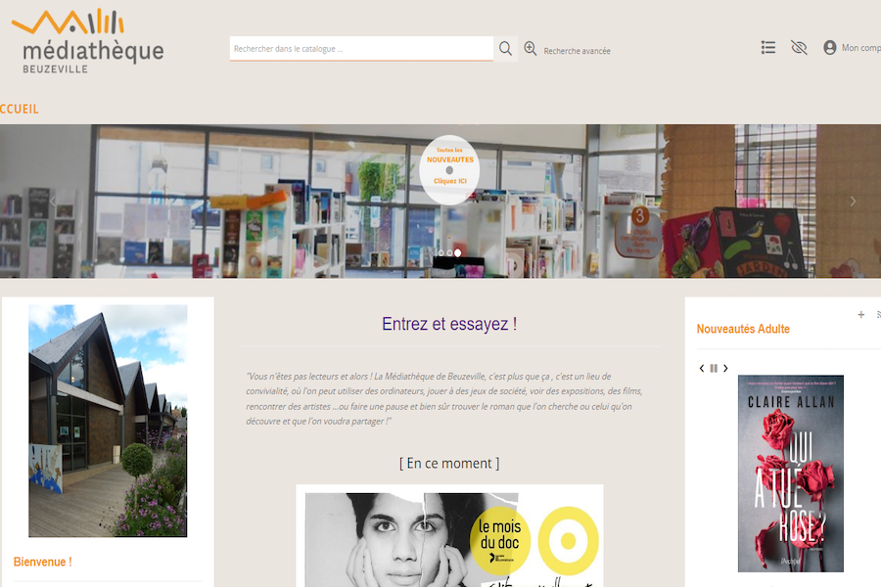Show previous book in Nouveautés Adulte
Viewport: 881px width, 587px height.
point(701,369)
